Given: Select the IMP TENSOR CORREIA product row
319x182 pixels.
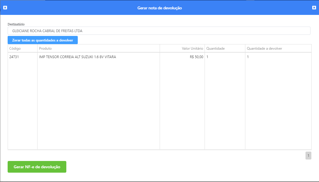Looking at the screenshot, I should [77, 57].
